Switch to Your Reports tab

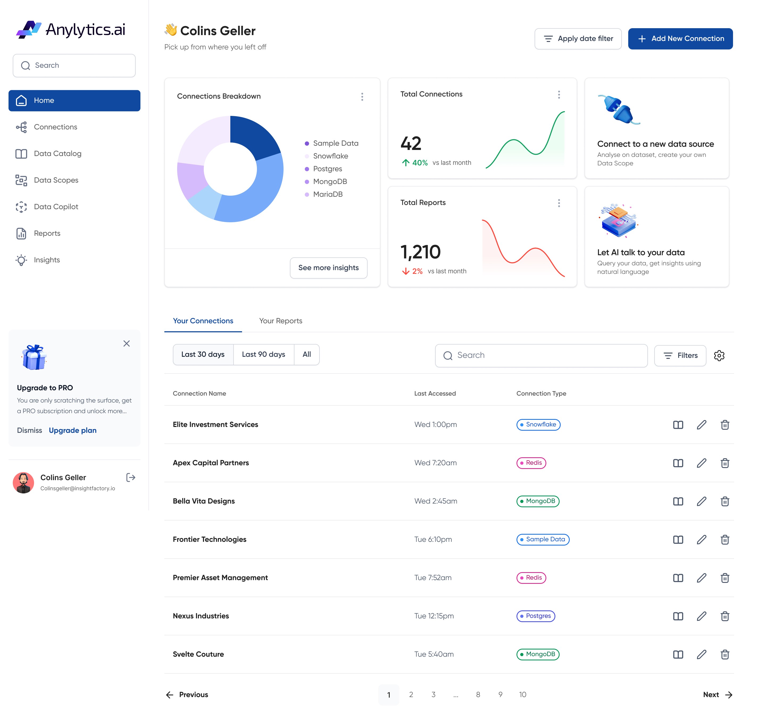[281, 321]
